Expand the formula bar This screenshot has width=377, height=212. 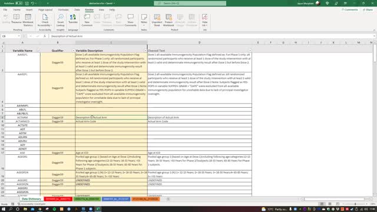374,36
